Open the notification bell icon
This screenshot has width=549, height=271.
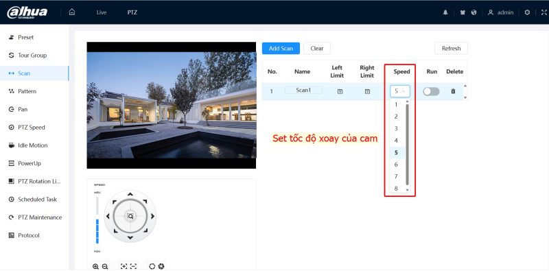click(445, 12)
